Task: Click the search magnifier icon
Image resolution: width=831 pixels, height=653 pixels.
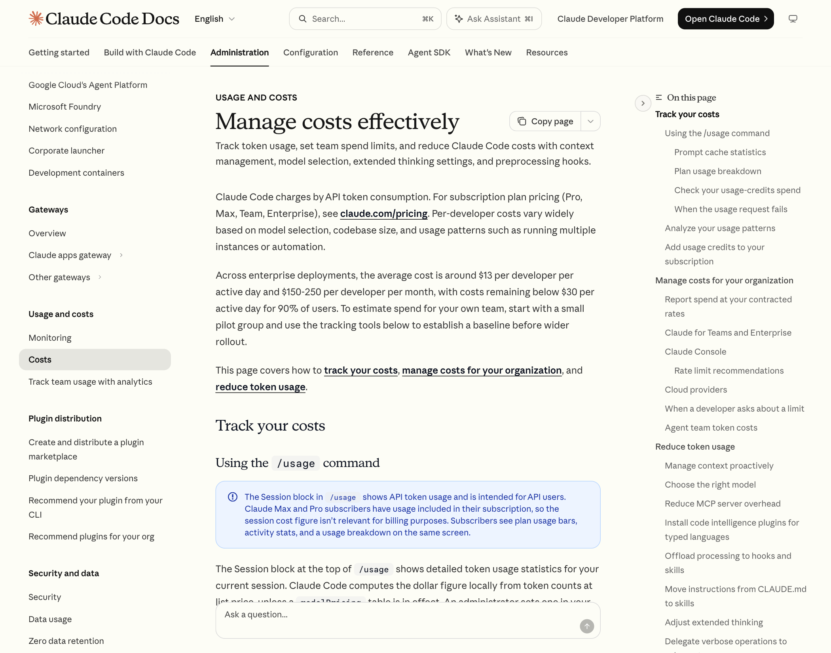Action: point(303,19)
